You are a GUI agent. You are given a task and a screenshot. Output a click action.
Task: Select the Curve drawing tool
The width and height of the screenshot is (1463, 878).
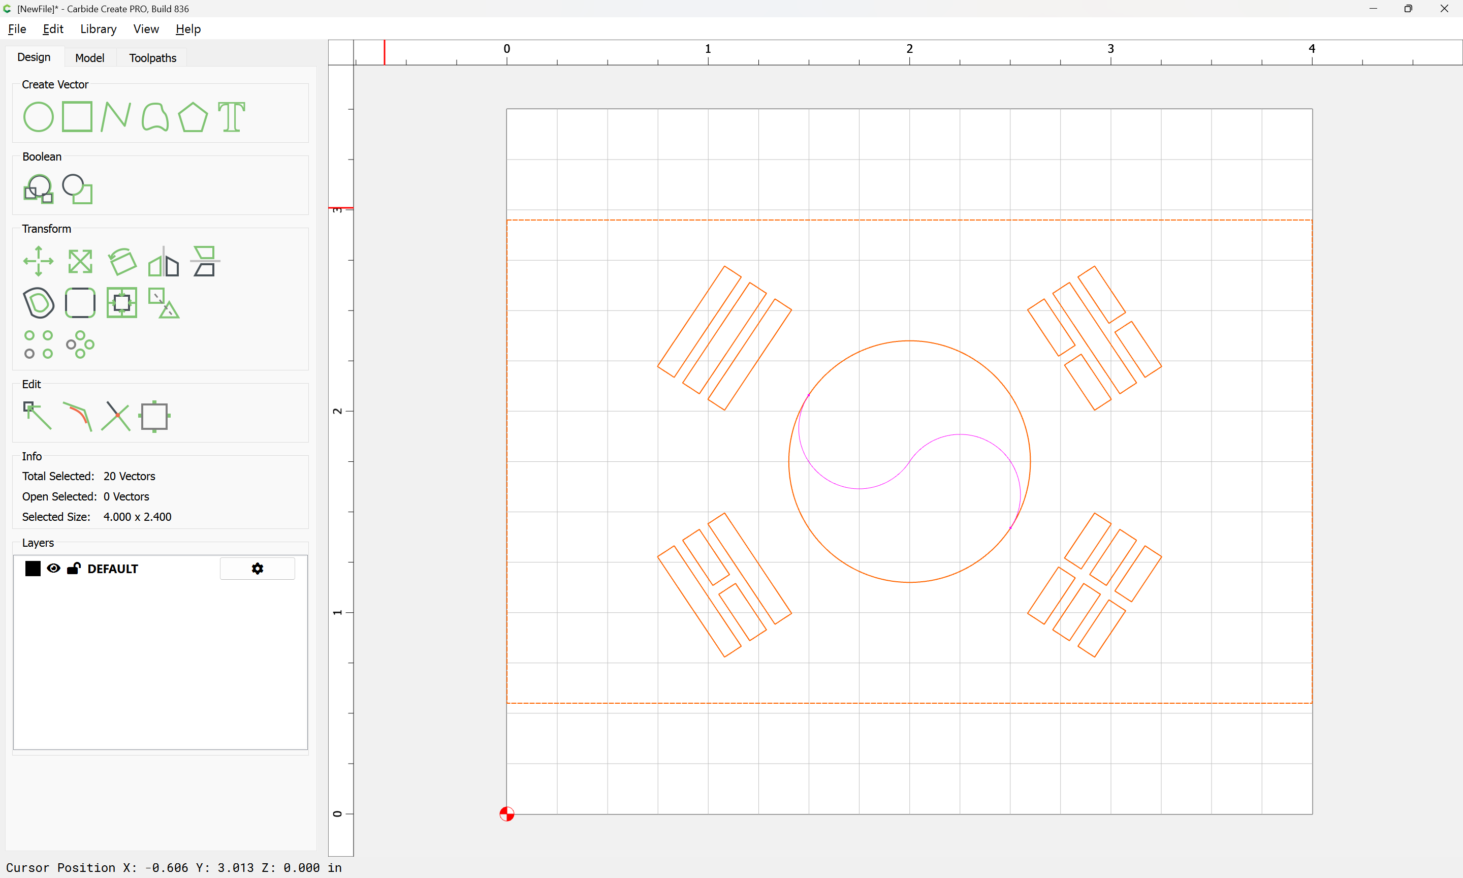154,116
